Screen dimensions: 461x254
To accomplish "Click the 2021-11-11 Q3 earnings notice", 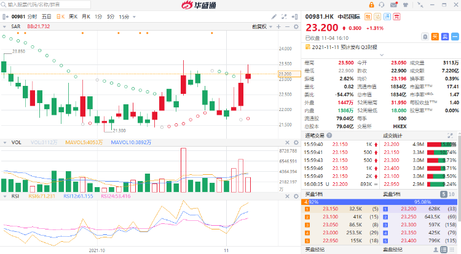I will click(x=344, y=47).
